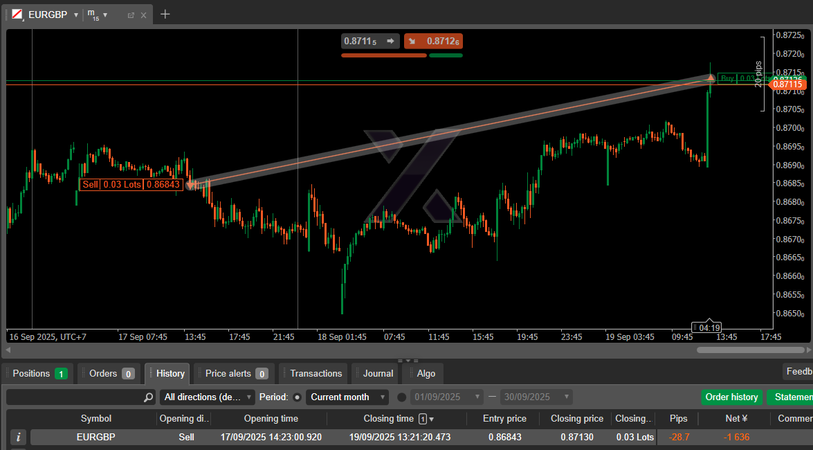
Task: Open the Current month period dropdown
Action: tap(347, 397)
